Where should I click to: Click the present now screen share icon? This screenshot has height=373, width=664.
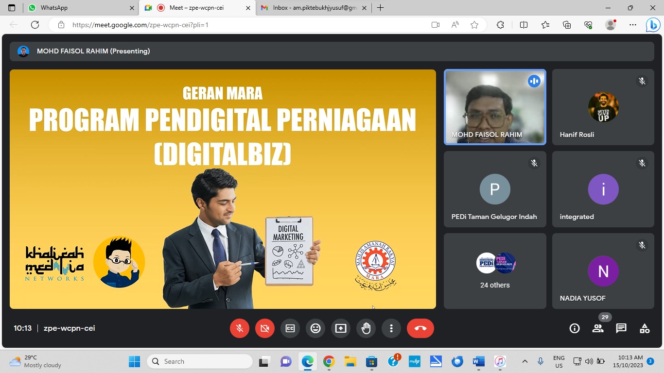tap(341, 328)
